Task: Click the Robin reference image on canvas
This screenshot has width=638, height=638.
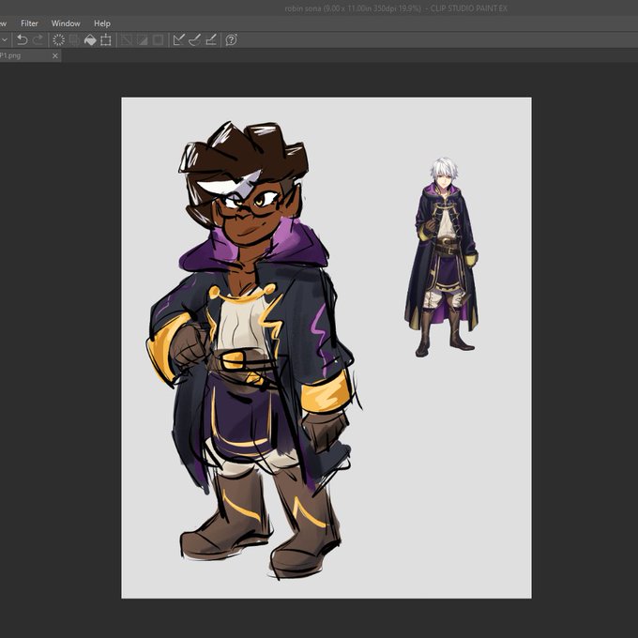Action: (442, 257)
